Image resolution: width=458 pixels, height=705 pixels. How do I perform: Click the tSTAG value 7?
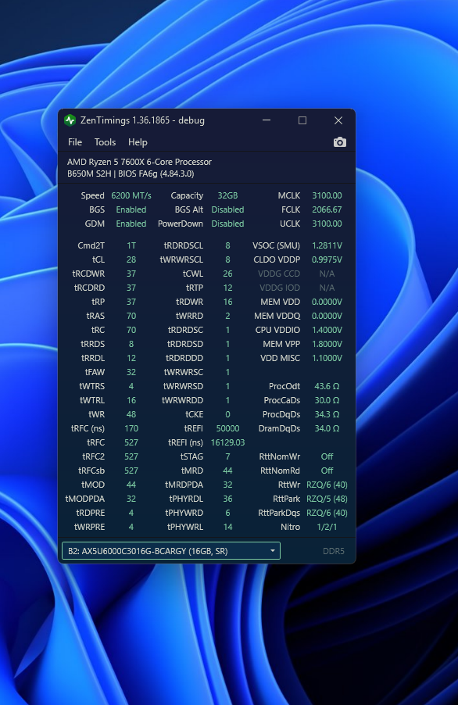(x=228, y=456)
